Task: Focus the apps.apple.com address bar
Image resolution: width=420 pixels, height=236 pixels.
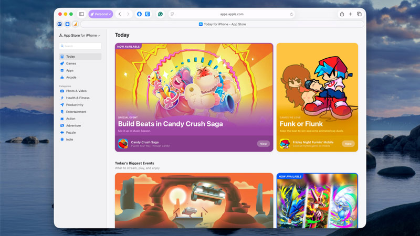Action: pyautogui.click(x=232, y=14)
